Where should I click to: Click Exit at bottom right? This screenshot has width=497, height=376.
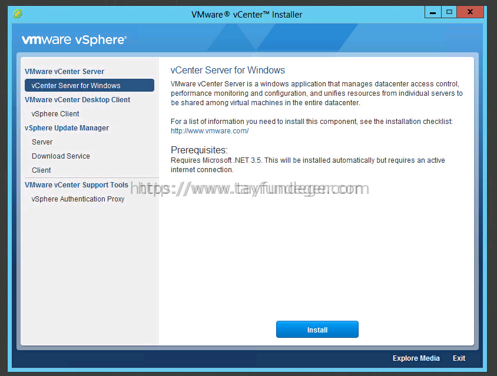(x=459, y=358)
